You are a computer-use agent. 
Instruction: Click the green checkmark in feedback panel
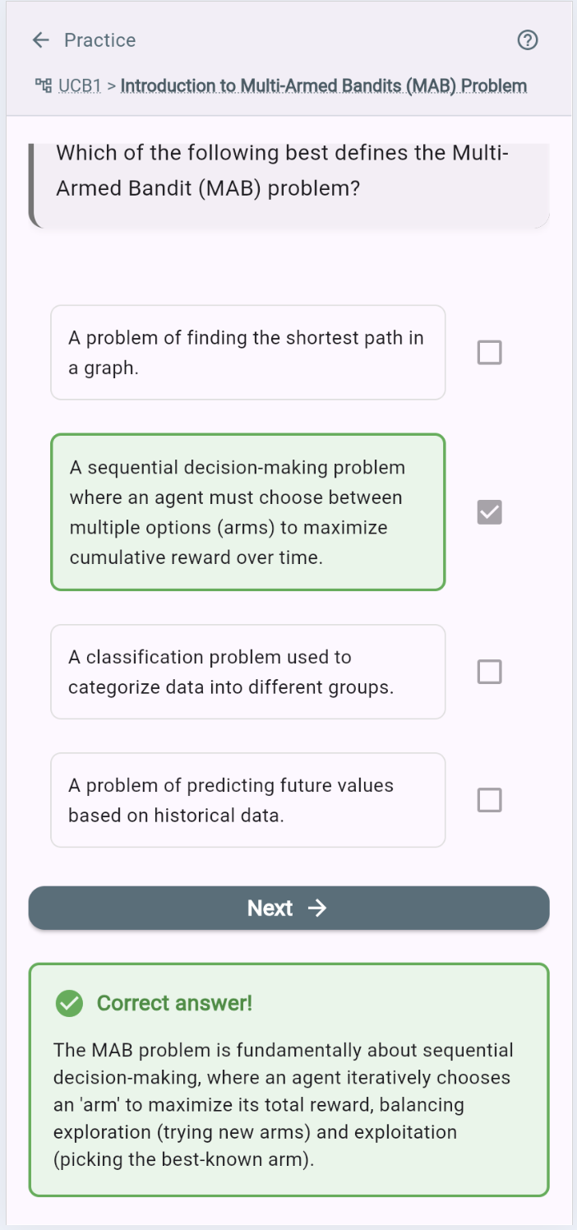pyautogui.click(x=69, y=1004)
